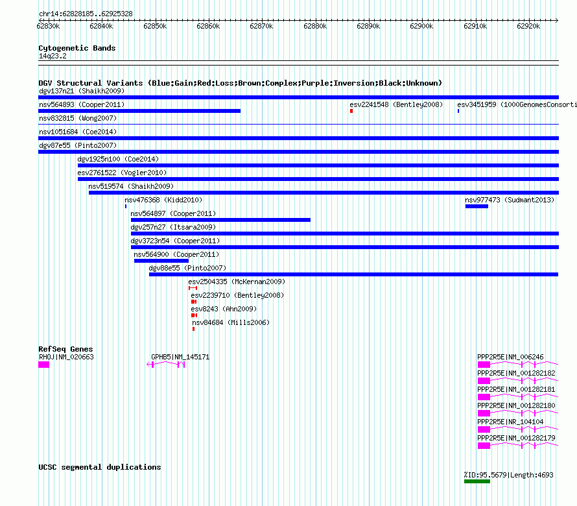577x506 pixels.
Task: Select nsv84684 (Mills2006) label
Action: pyautogui.click(x=231, y=322)
